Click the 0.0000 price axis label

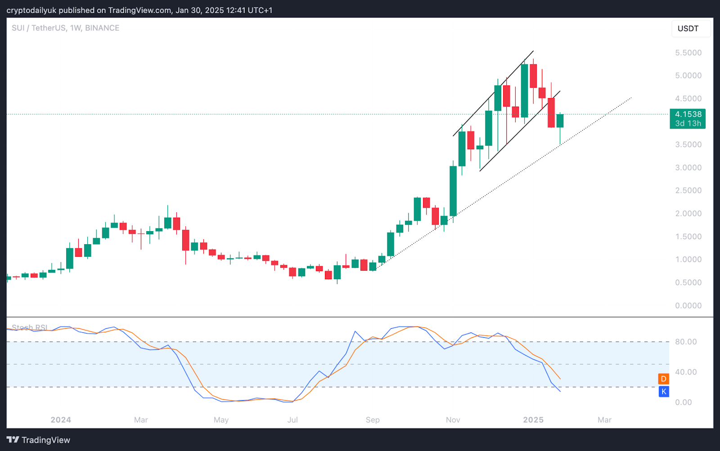point(688,305)
